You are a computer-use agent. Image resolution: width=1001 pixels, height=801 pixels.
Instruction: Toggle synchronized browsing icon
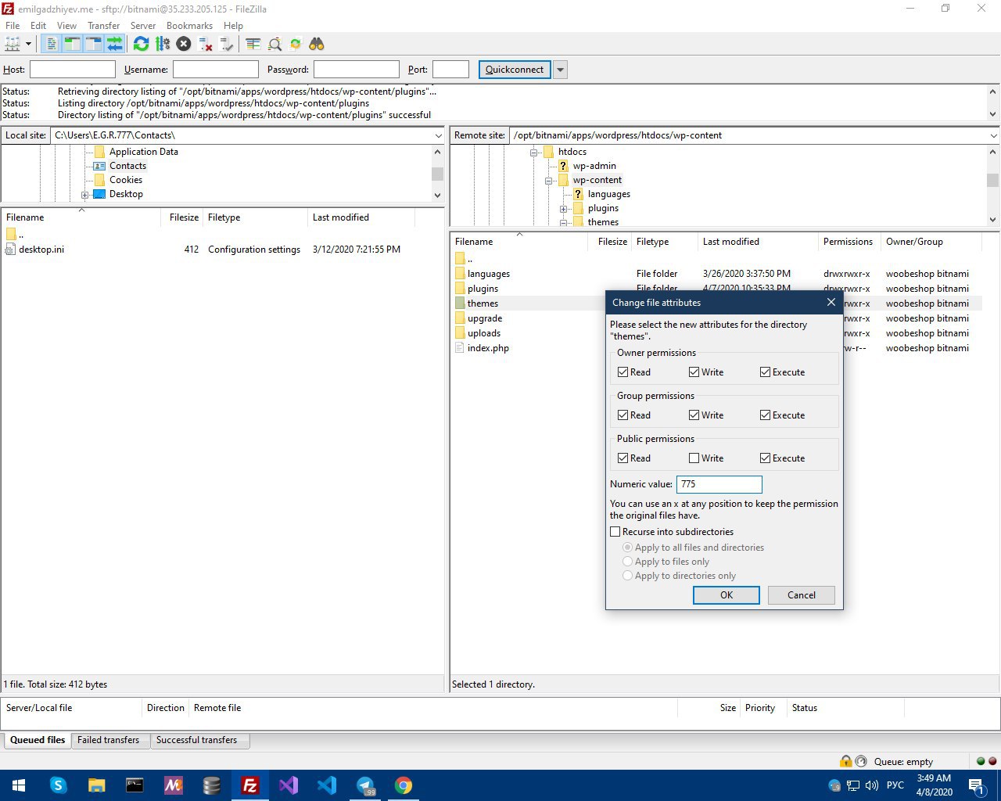coord(296,45)
